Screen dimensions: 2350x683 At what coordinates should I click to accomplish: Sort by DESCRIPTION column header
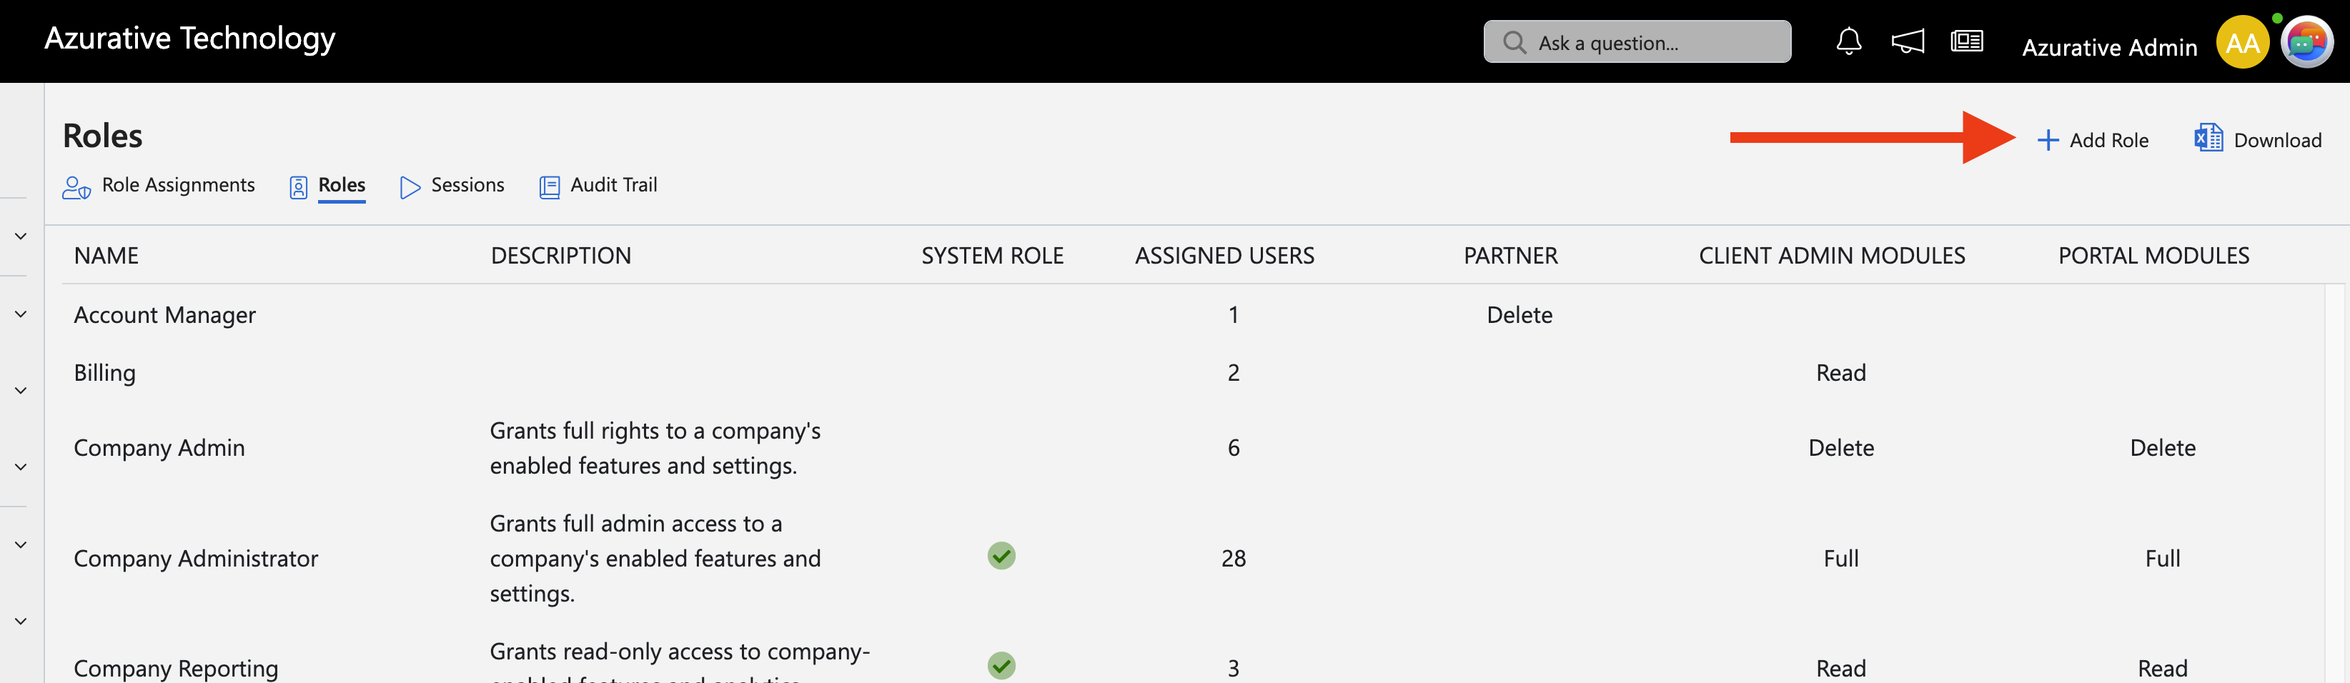[x=561, y=255]
